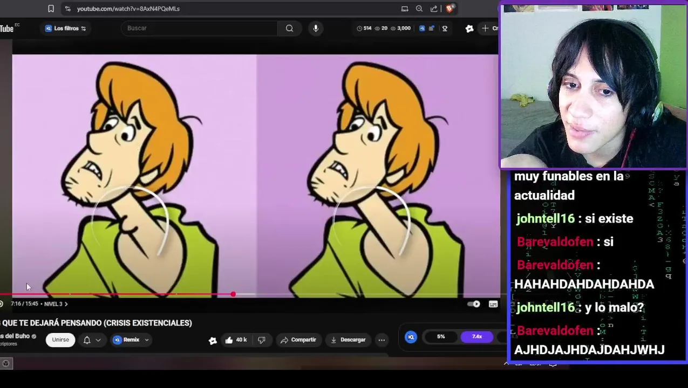Click the eye stat showing 20
The height and width of the screenshot is (388, 688).
tap(381, 28)
